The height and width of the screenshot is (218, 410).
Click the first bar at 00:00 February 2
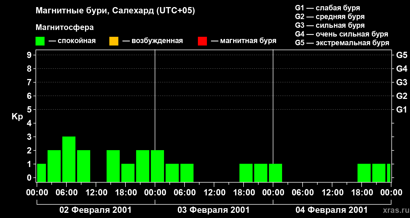click(42, 173)
